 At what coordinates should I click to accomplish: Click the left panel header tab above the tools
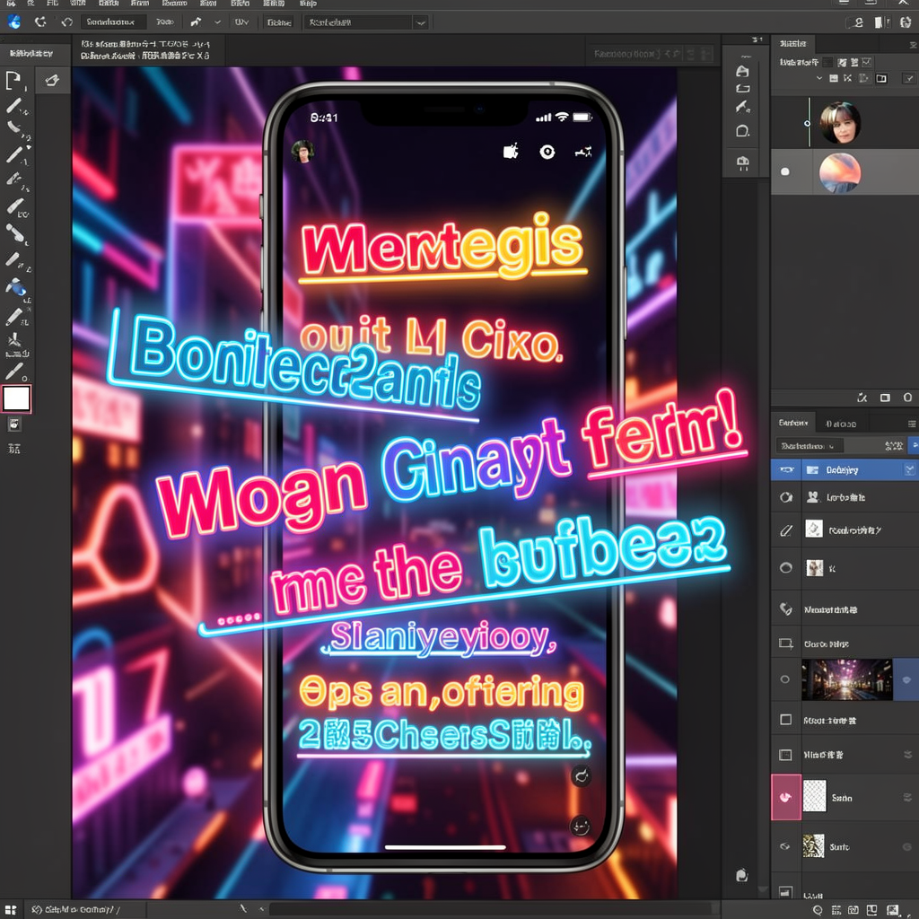31,53
